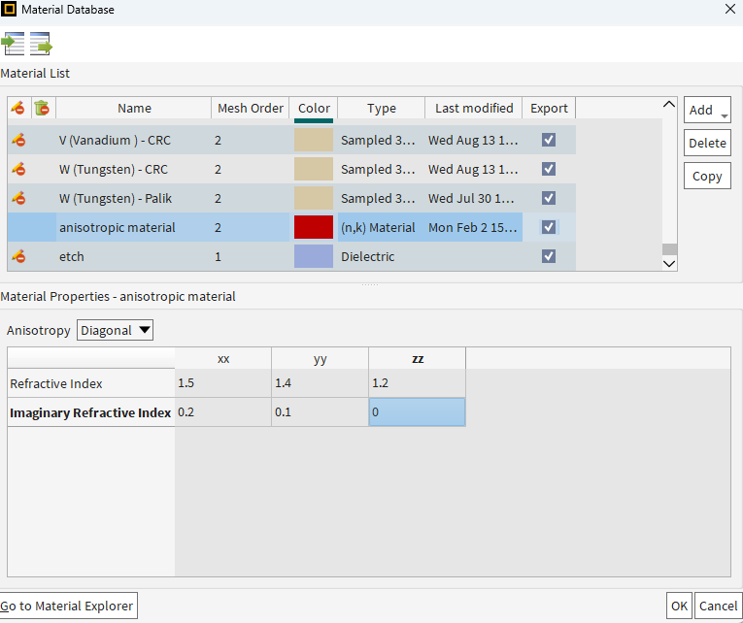The height and width of the screenshot is (623, 743).
Task: Click the Copy button
Action: coord(707,176)
